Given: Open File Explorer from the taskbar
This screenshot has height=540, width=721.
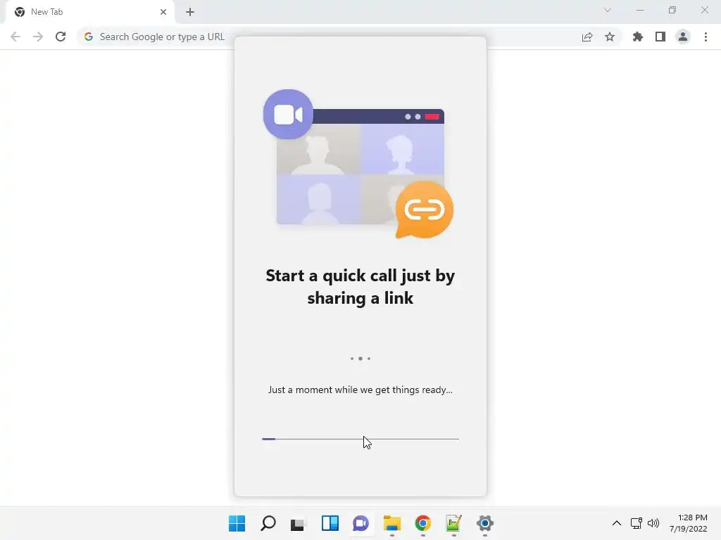Looking at the screenshot, I should click(391, 523).
